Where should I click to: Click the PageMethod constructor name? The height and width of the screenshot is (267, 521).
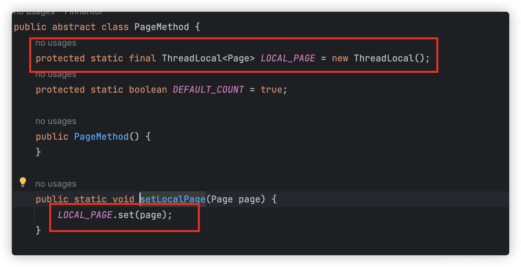point(102,136)
